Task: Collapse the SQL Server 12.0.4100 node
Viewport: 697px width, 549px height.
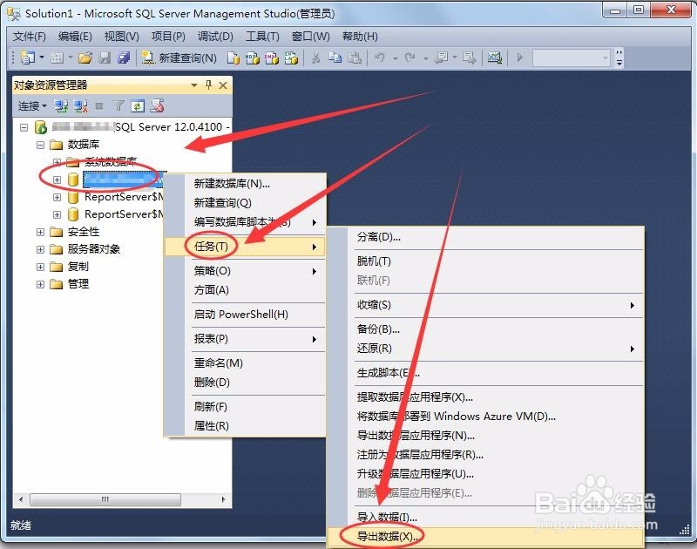Action: point(24,128)
